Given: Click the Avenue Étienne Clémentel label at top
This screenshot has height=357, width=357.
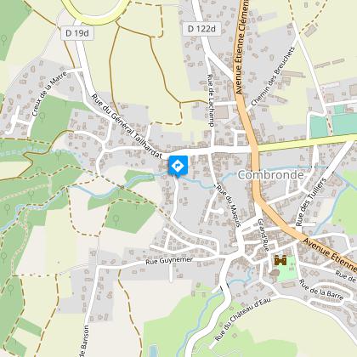Looking at the screenshot, I should [243, 47].
